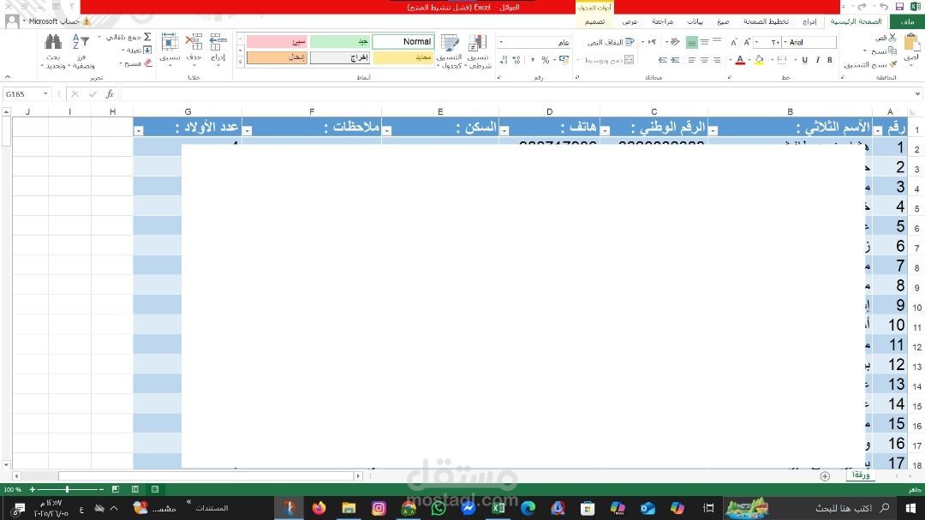Add a new sheet with the plus icon
925x520 pixels.
pos(825,476)
